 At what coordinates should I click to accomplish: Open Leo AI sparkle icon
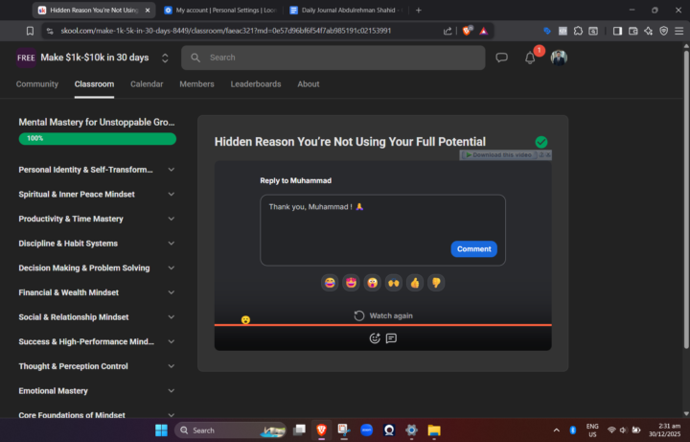pos(648,31)
